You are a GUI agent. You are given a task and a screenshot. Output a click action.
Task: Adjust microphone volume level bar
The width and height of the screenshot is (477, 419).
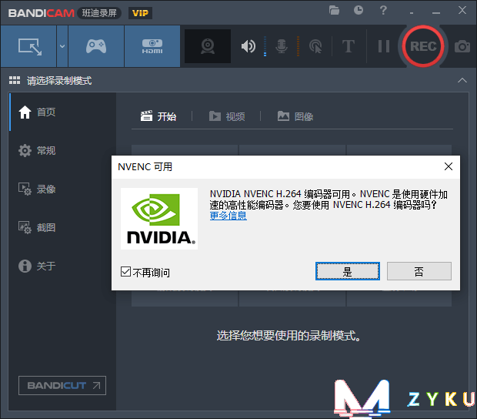point(298,46)
